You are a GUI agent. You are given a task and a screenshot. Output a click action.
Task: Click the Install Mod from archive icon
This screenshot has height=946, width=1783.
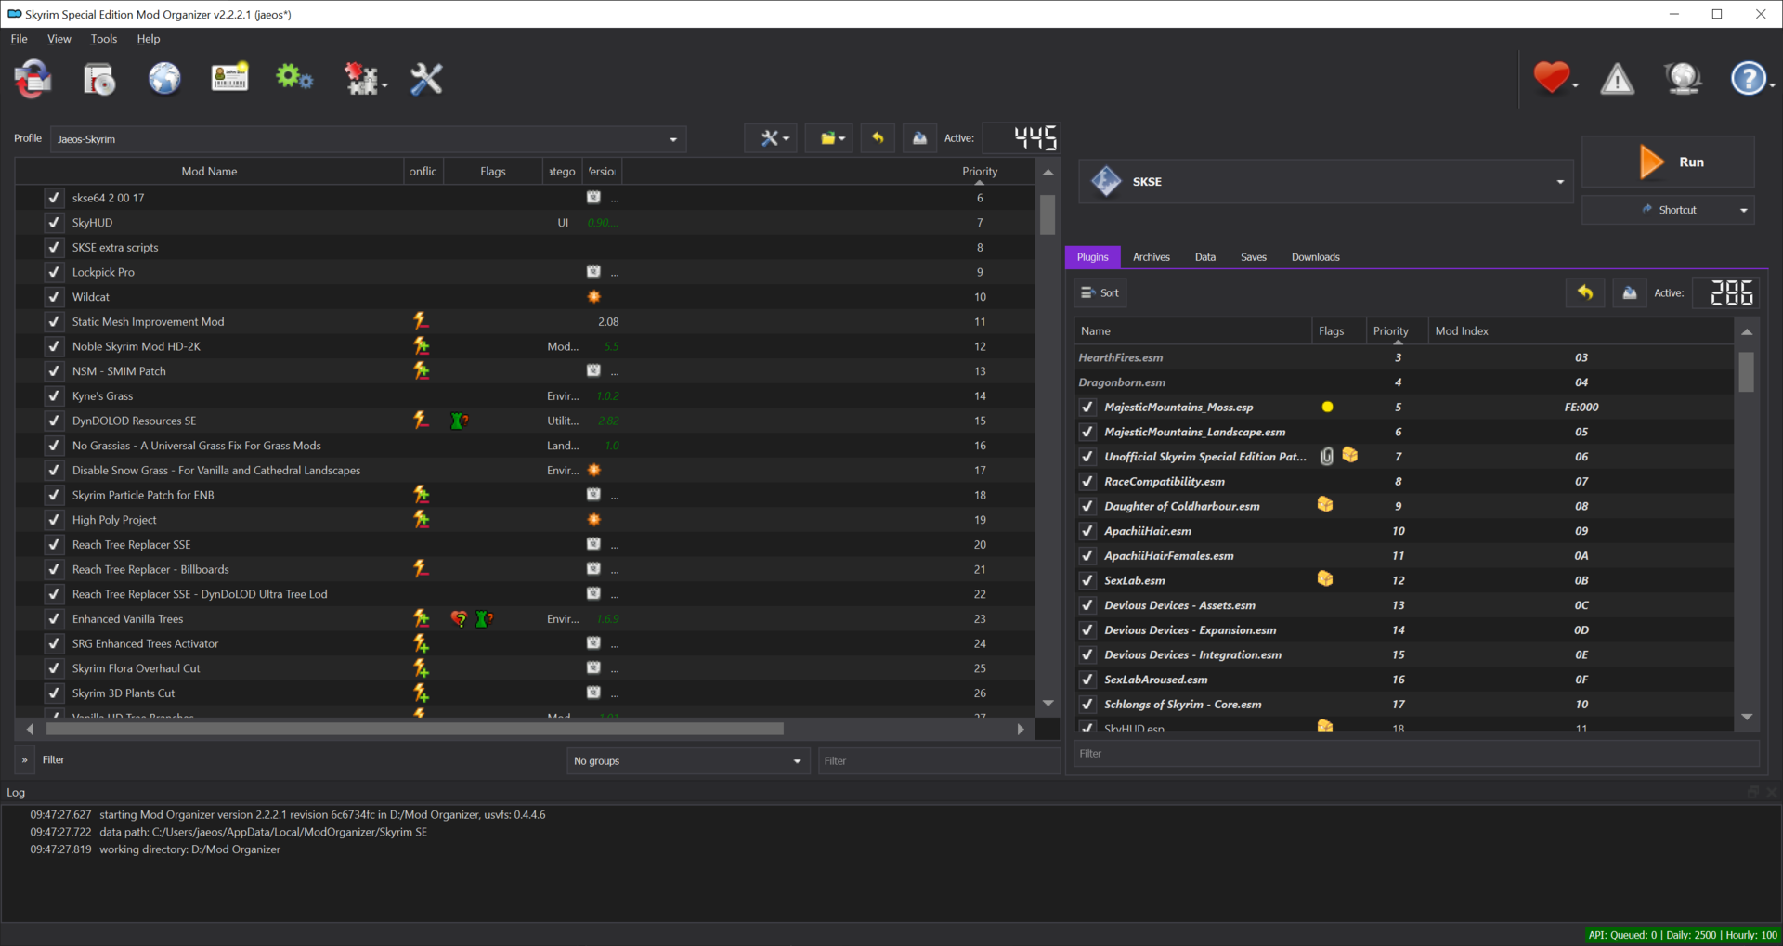click(x=99, y=79)
